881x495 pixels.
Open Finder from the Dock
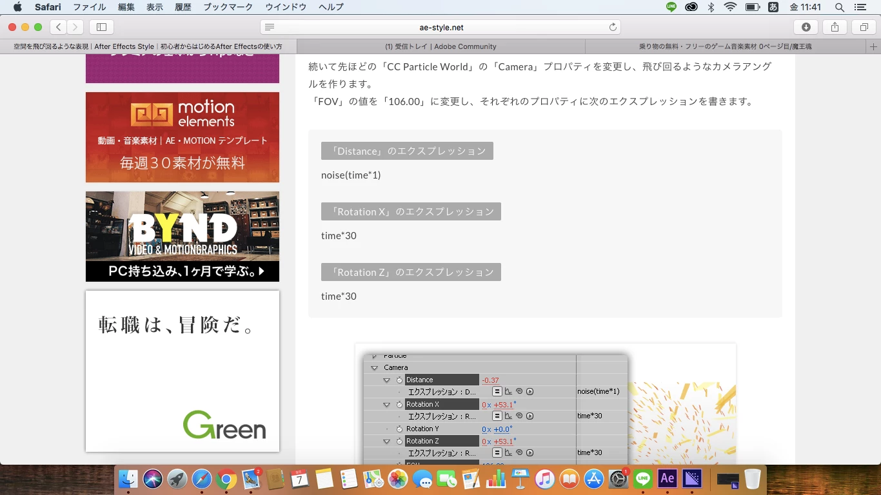coord(128,479)
